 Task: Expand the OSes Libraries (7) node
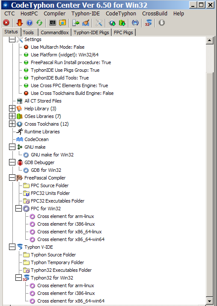point(12,116)
